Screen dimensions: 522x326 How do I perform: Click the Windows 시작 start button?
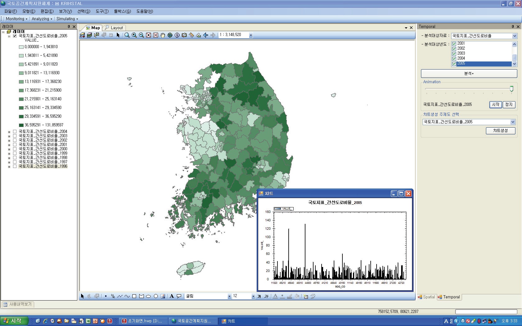click(14, 321)
